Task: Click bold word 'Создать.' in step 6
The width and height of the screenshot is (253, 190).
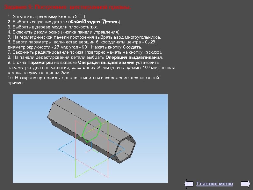Action: click(x=133, y=47)
